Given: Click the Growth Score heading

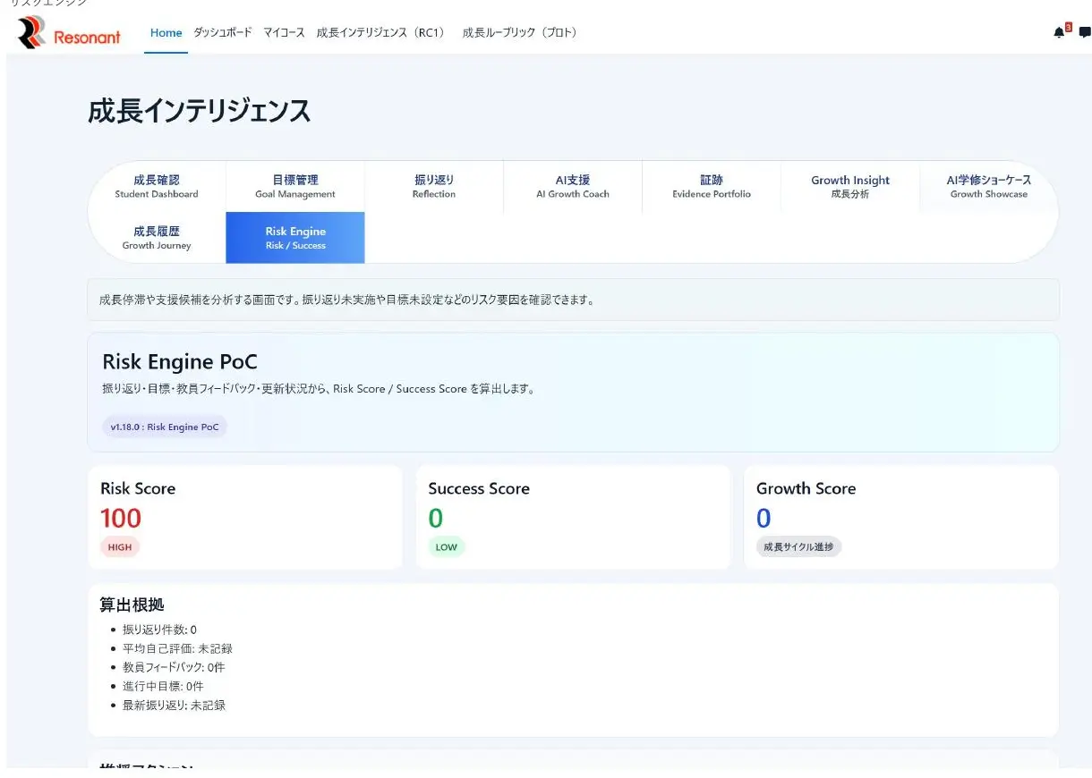Looking at the screenshot, I should [x=806, y=488].
